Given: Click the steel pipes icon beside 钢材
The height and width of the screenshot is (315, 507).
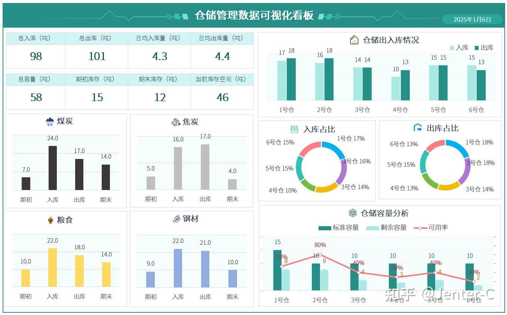Looking at the screenshot, I should (177, 219).
